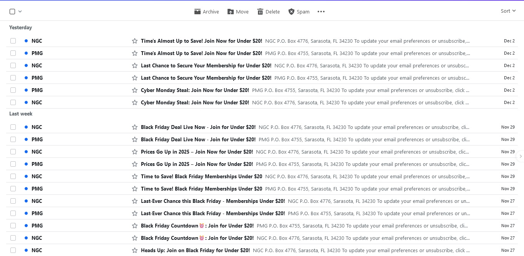Select checkbox for NGC 'Heads Up' email
Screen dimensions: 524x256
13,250
